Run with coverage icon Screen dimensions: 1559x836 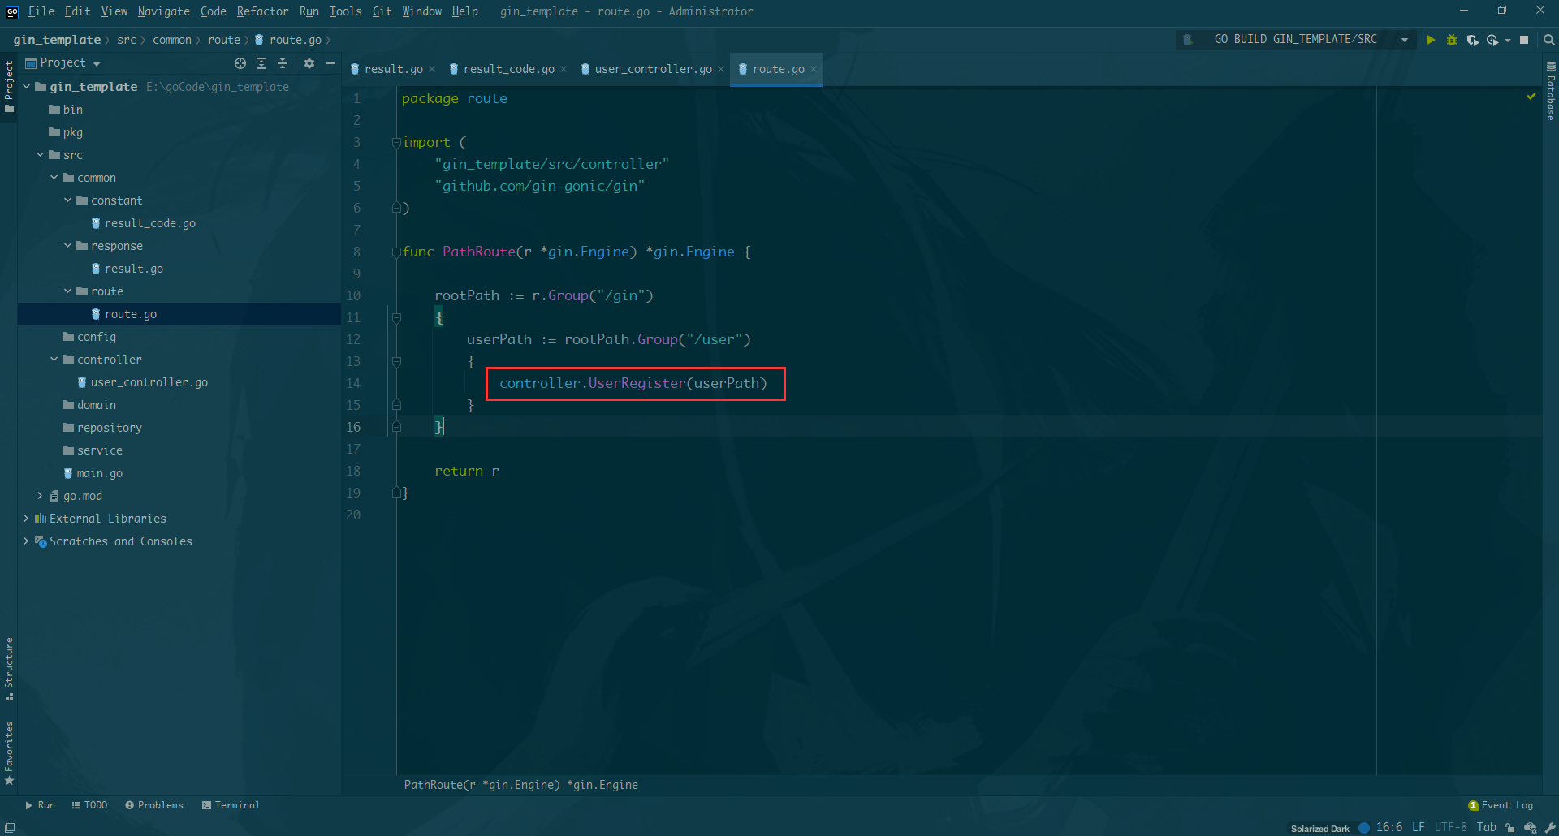[x=1472, y=40]
